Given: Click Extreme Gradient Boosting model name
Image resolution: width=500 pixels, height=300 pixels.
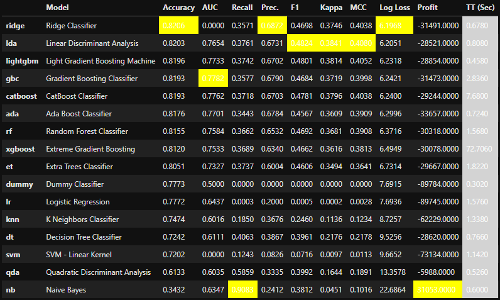Looking at the screenshot, I should click(90, 149).
